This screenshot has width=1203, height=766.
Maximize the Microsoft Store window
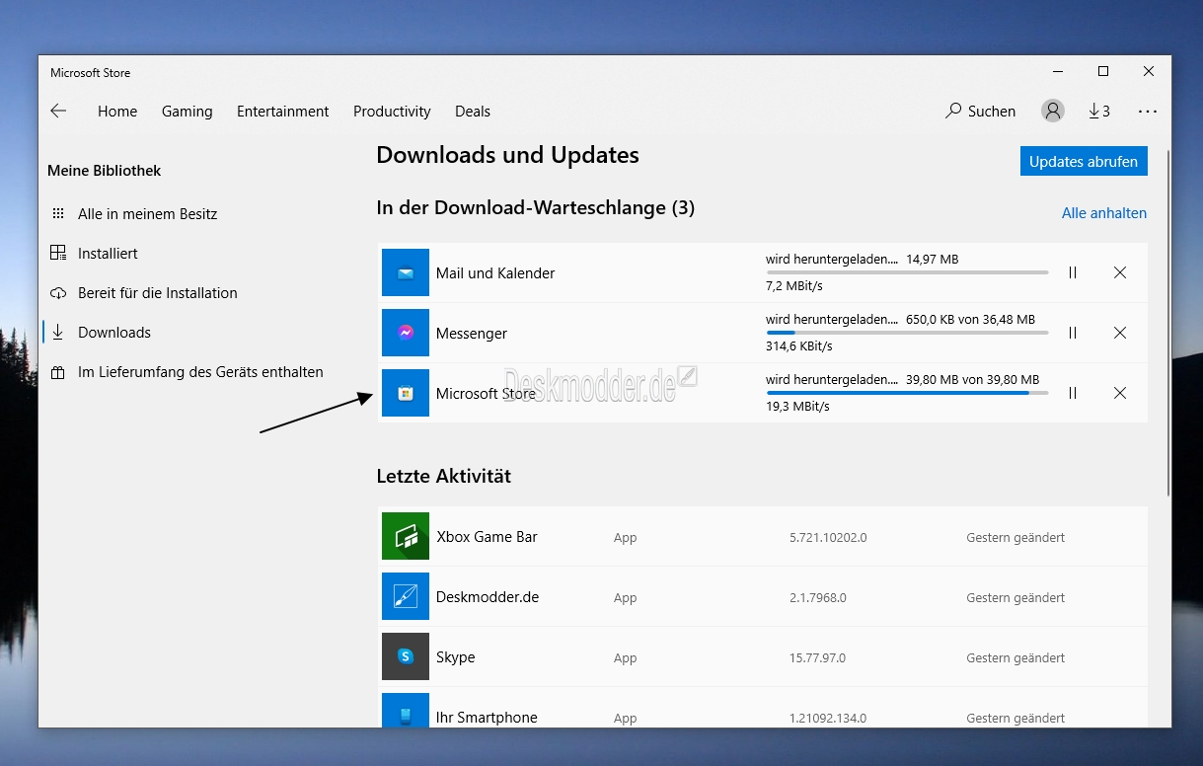click(1103, 71)
